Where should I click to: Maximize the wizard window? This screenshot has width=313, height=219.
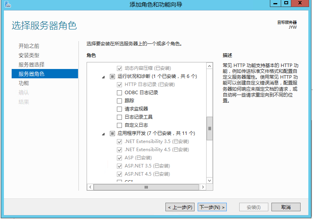point(286,3)
